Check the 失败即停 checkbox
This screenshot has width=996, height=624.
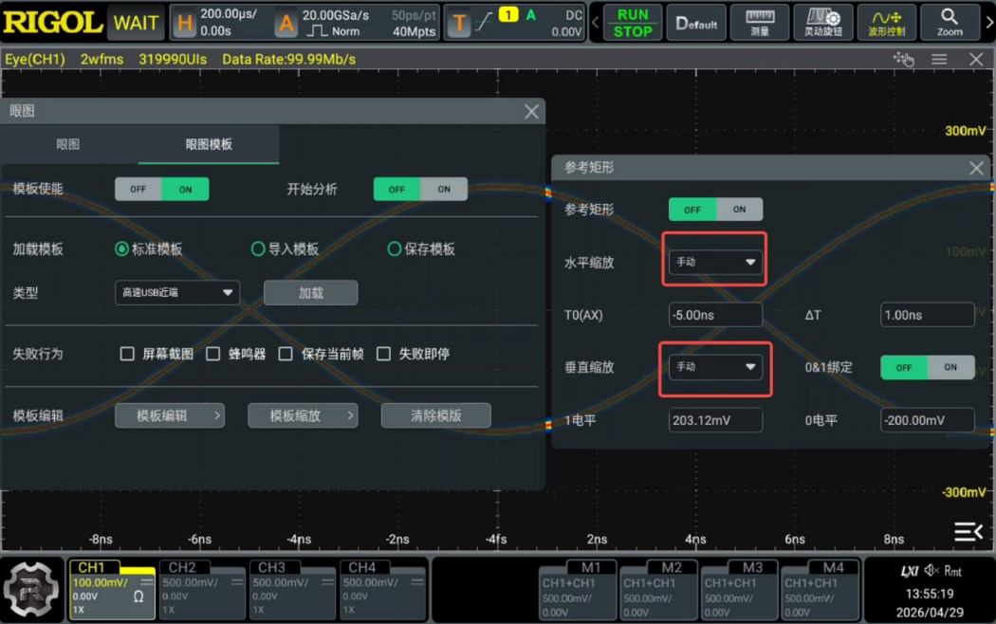pyautogui.click(x=383, y=354)
